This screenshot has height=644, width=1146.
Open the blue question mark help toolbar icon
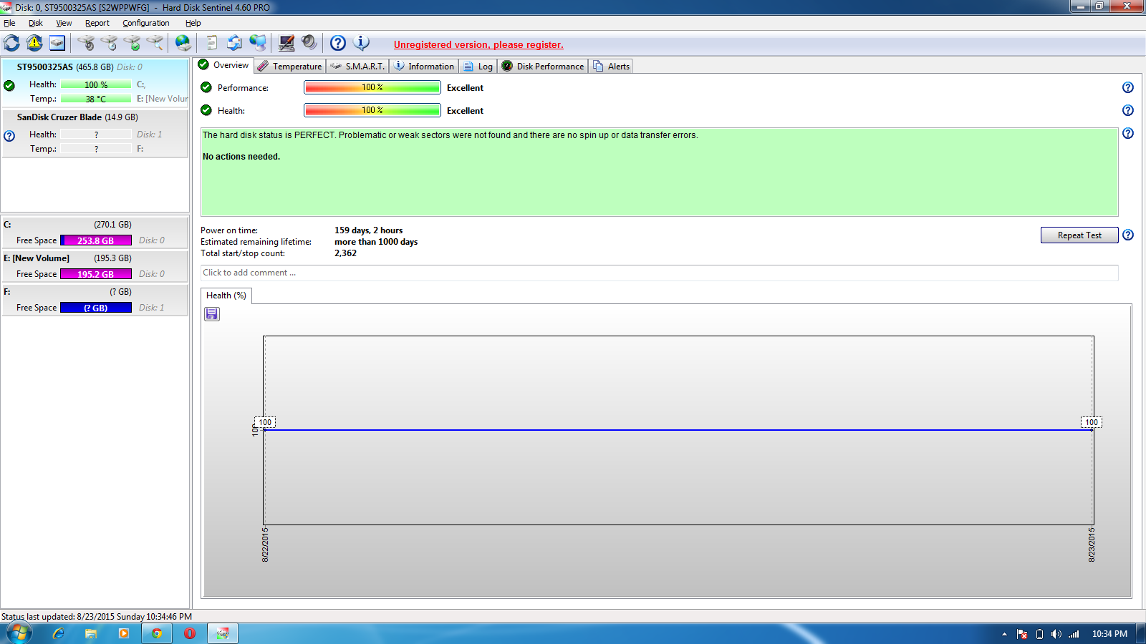point(338,43)
